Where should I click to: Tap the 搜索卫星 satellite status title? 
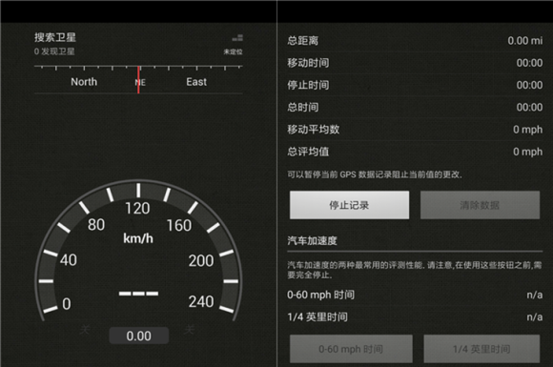[x=55, y=37]
